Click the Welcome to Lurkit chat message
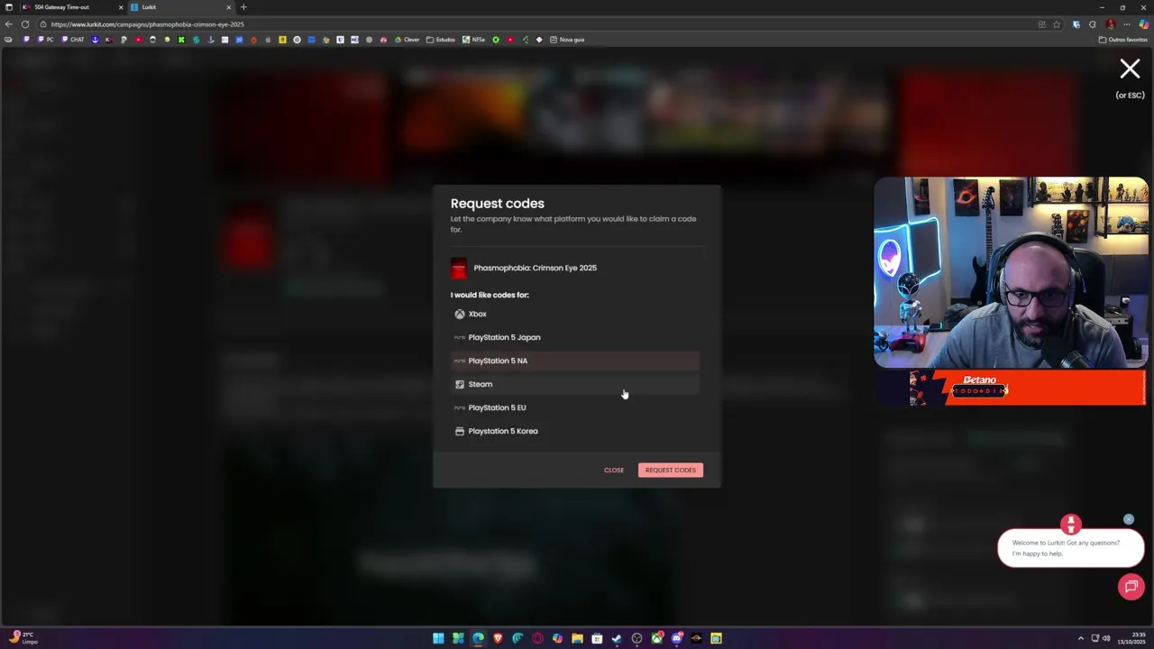The height and width of the screenshot is (649, 1154). click(x=1070, y=548)
